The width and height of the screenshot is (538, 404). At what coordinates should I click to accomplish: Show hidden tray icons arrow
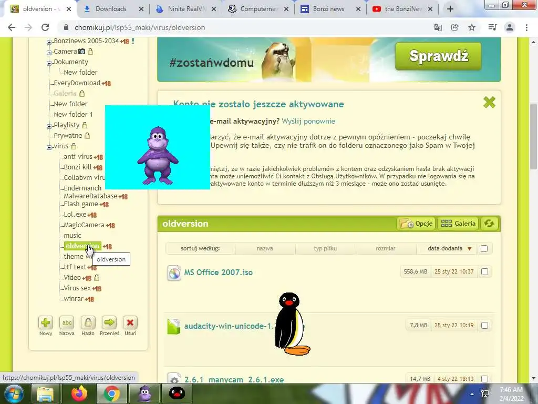pos(472,394)
